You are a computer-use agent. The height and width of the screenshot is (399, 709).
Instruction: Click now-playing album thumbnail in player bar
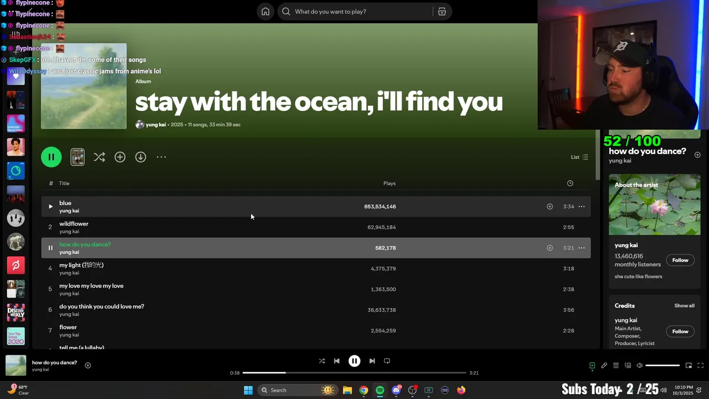[x=16, y=365]
